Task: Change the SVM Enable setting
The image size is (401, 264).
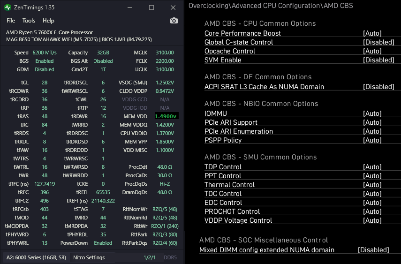Action: tap(299, 60)
